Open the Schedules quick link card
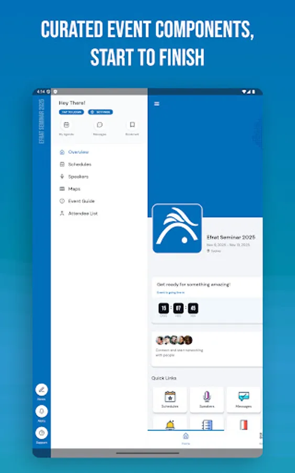The height and width of the screenshot is (473, 295). click(x=170, y=400)
